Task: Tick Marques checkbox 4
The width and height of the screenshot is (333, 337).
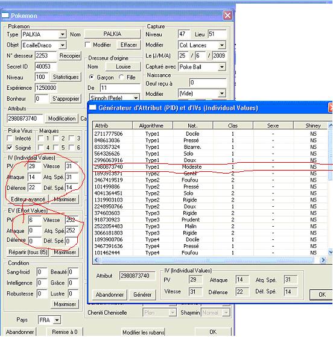Action: point(40,147)
